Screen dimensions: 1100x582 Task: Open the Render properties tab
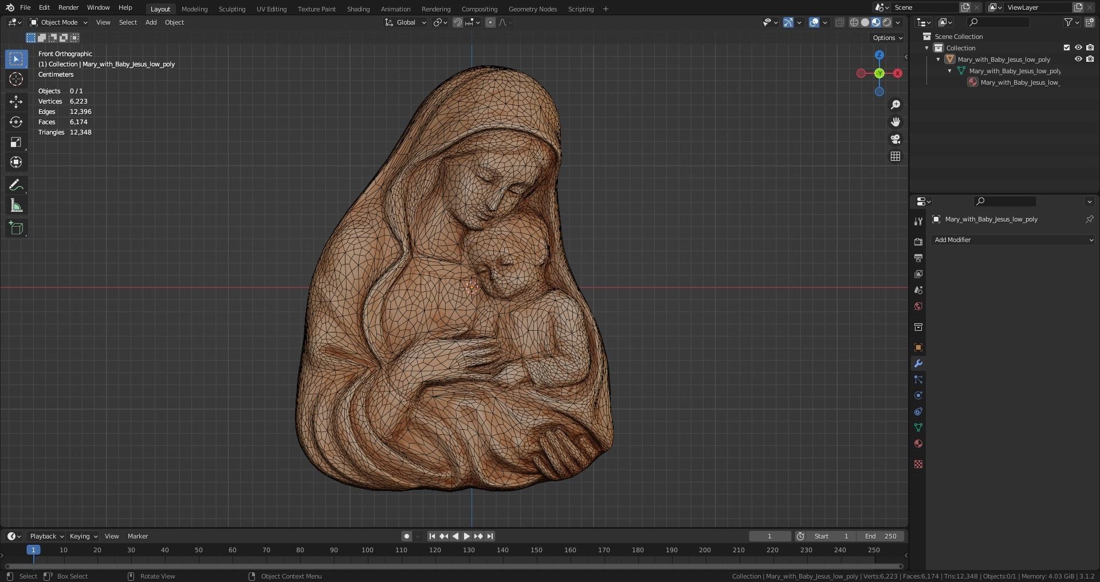click(x=918, y=242)
